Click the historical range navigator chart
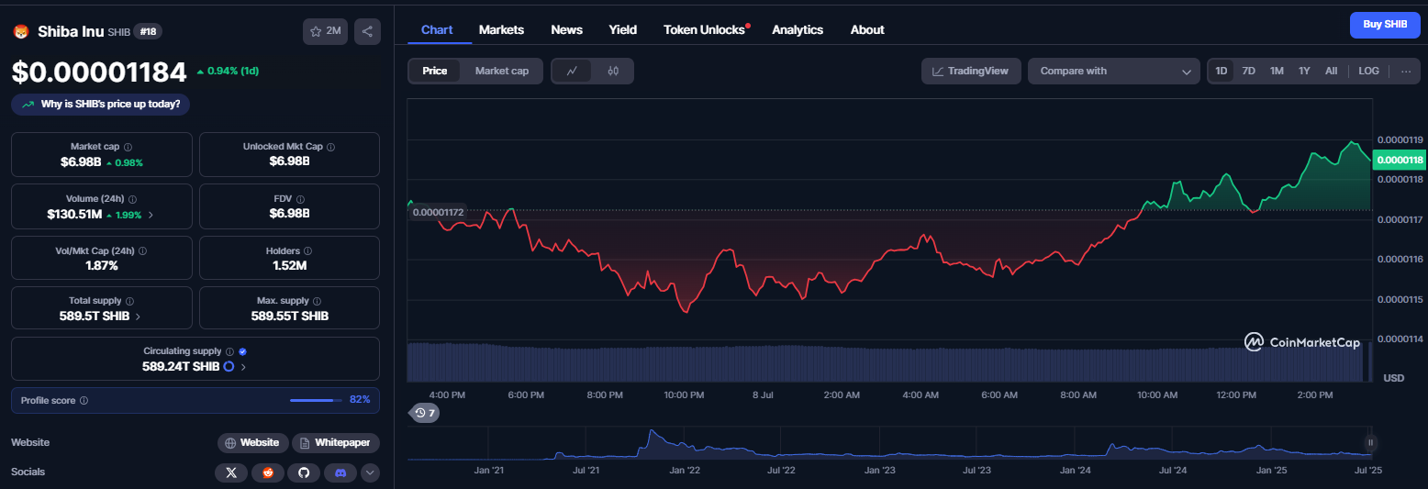Screen dimensions: 1428x489 (x=890, y=442)
